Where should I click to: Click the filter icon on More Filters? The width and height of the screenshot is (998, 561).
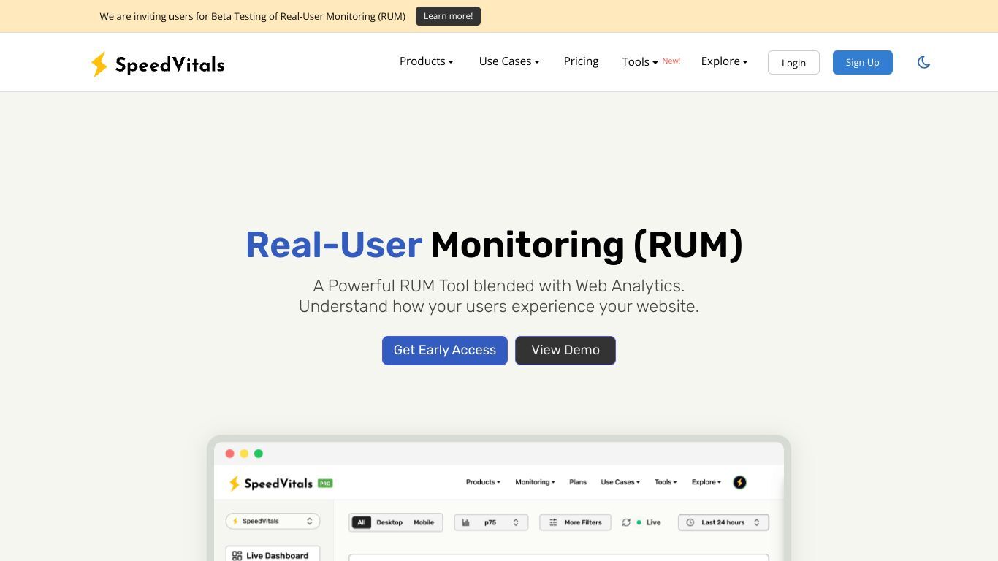(x=553, y=522)
